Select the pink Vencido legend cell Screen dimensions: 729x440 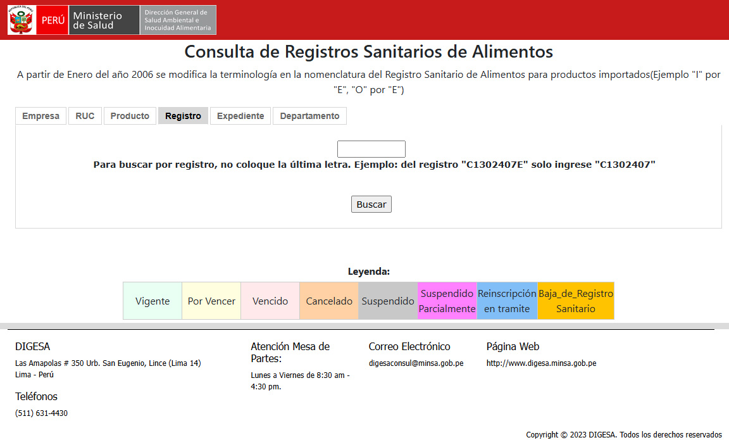(270, 301)
